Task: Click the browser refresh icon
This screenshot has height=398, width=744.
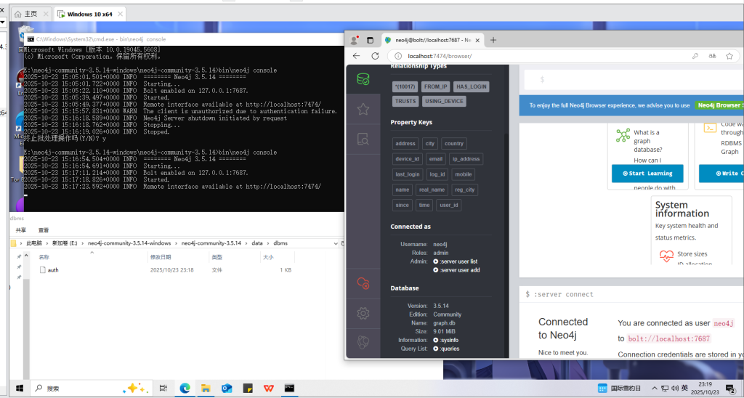Action: click(x=375, y=56)
